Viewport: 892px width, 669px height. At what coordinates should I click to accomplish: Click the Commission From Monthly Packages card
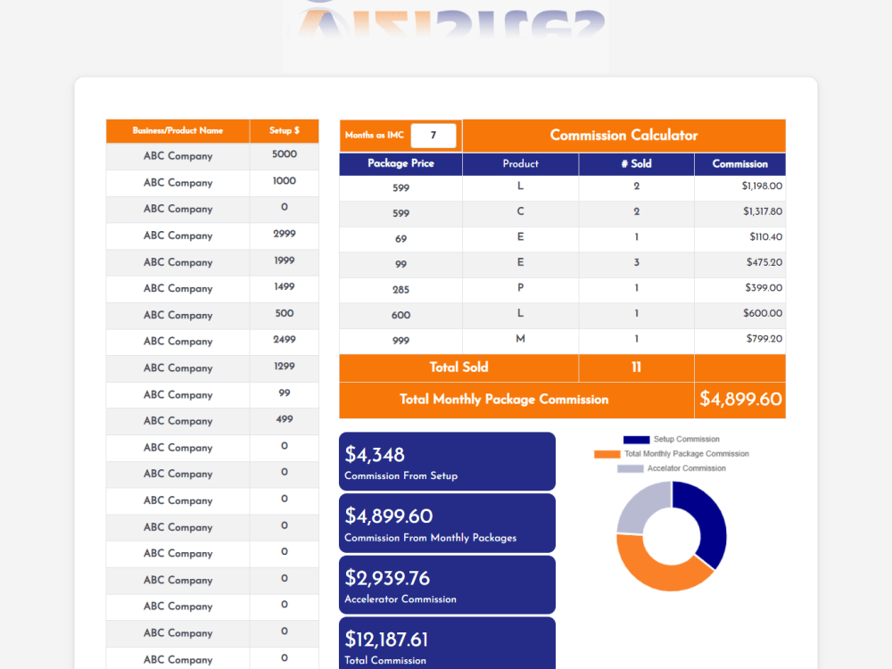pyautogui.click(x=447, y=524)
